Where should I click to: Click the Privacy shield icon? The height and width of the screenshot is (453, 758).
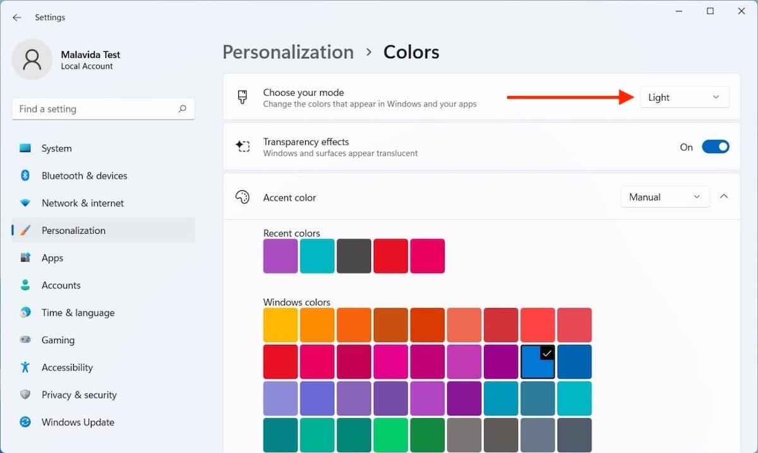click(25, 395)
